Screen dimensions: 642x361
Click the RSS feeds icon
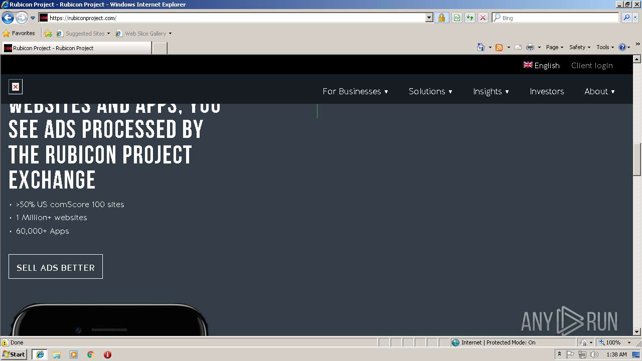click(499, 47)
